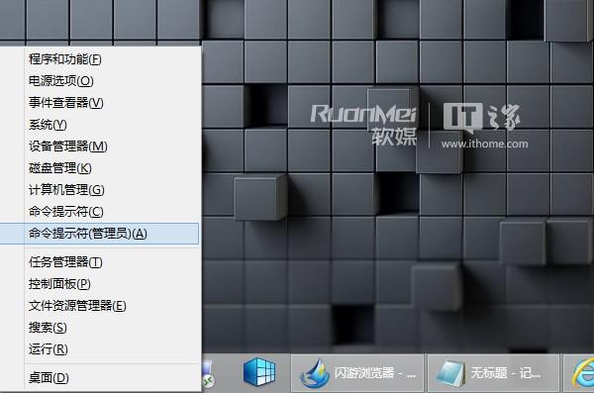Click the partially hidden green-arrow taskbar icon

coord(208,374)
